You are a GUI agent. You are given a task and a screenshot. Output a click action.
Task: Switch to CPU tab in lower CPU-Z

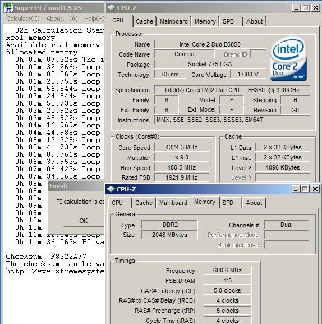tap(119, 203)
